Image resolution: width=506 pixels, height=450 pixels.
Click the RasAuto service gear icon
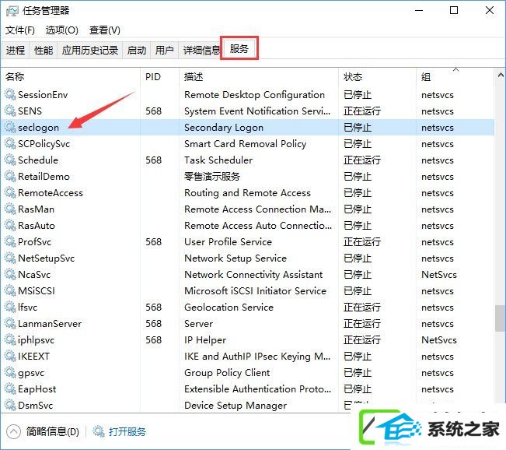pyautogui.click(x=10, y=225)
